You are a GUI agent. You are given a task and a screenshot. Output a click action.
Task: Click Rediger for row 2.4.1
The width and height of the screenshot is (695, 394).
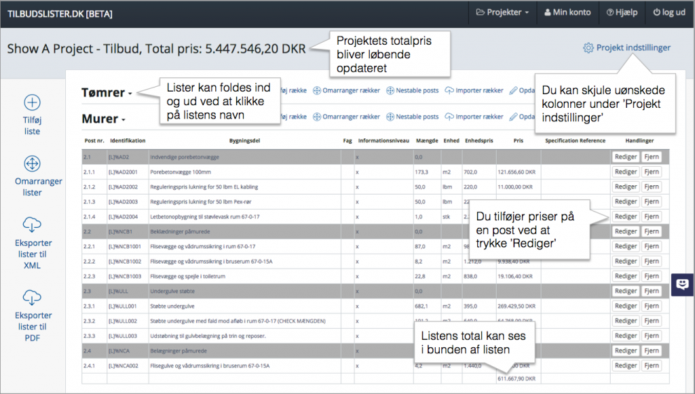[x=625, y=366]
